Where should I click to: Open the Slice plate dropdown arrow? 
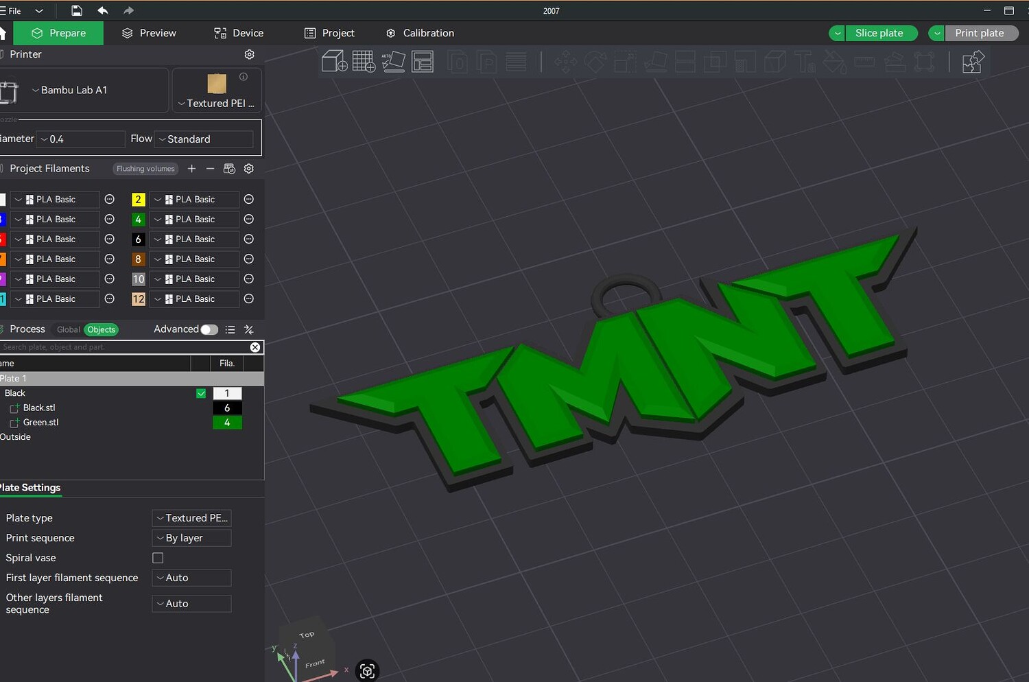click(838, 34)
